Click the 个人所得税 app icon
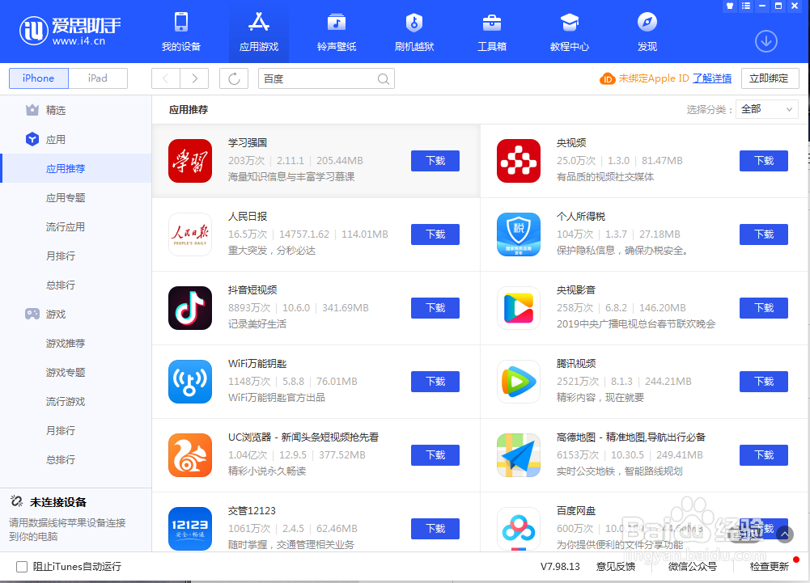 pos(519,234)
